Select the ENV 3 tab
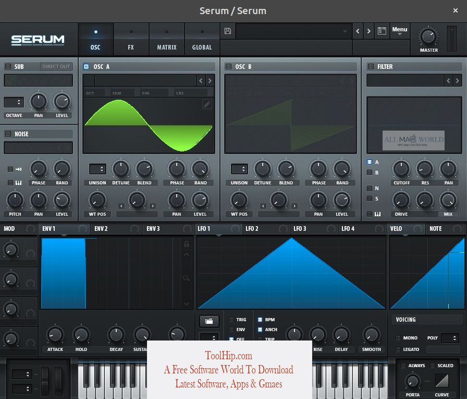 click(x=169, y=229)
